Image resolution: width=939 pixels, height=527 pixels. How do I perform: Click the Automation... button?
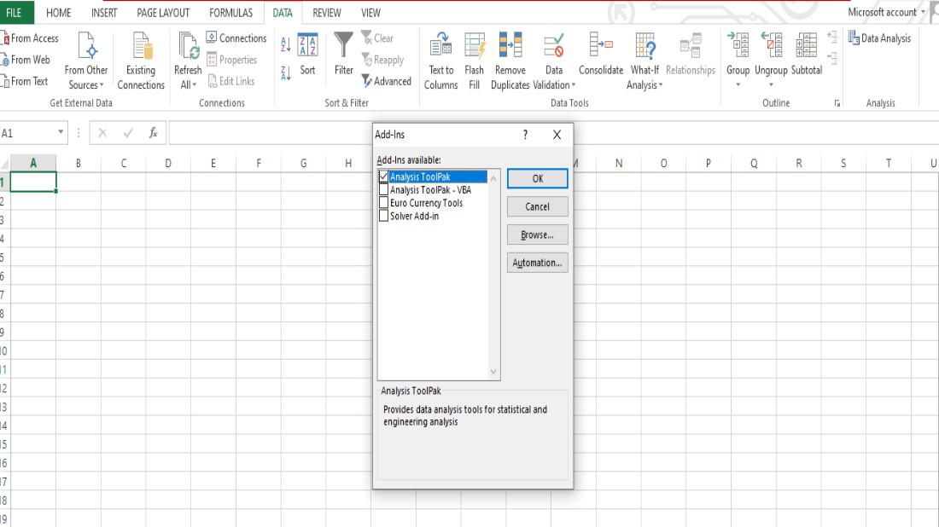pos(537,263)
